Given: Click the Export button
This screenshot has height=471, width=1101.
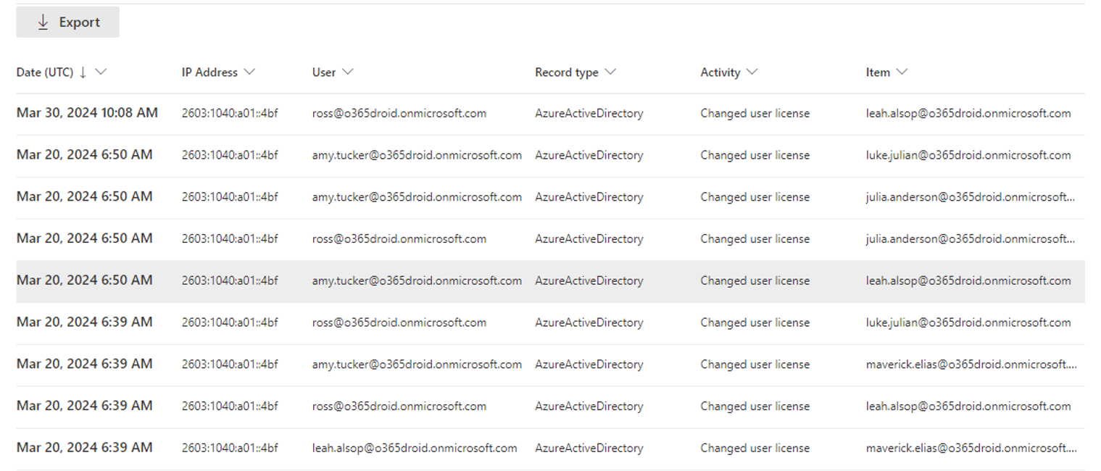Looking at the screenshot, I should [67, 22].
